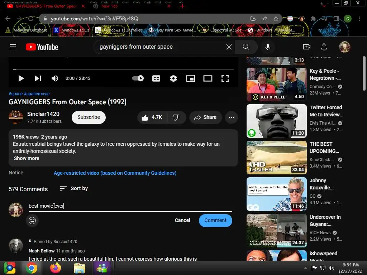Share the video
Image resolution: width=367 pixels, height=275 pixels.
pos(205,117)
